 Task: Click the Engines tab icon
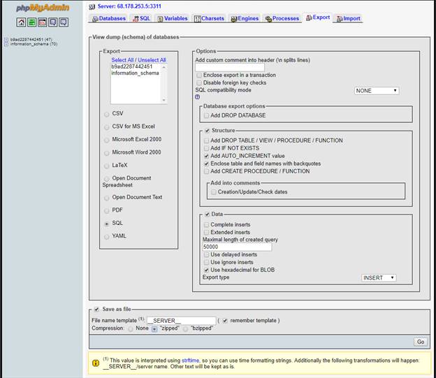click(x=234, y=19)
